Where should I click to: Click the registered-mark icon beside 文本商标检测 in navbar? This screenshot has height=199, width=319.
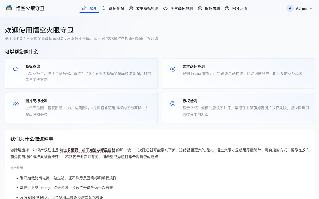pos(131,8)
